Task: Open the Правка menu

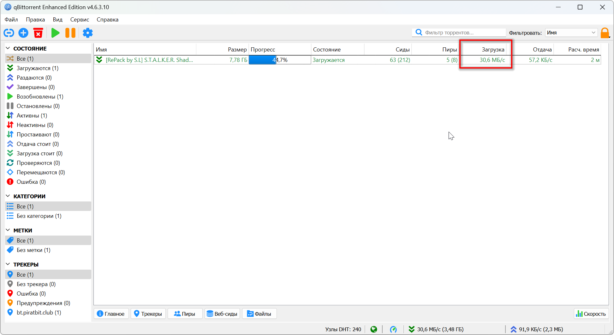Action: (35, 20)
